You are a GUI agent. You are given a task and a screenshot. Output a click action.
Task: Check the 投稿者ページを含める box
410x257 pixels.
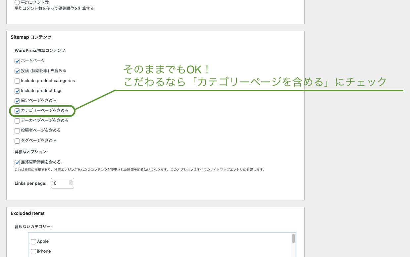tap(17, 131)
